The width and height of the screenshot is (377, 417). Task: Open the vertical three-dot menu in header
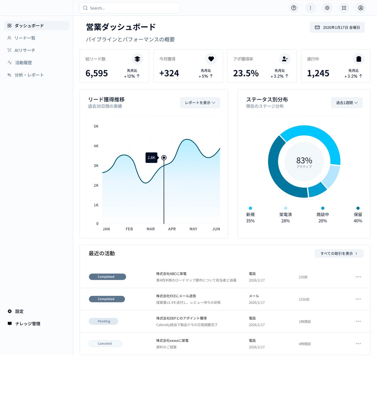tap(310, 8)
